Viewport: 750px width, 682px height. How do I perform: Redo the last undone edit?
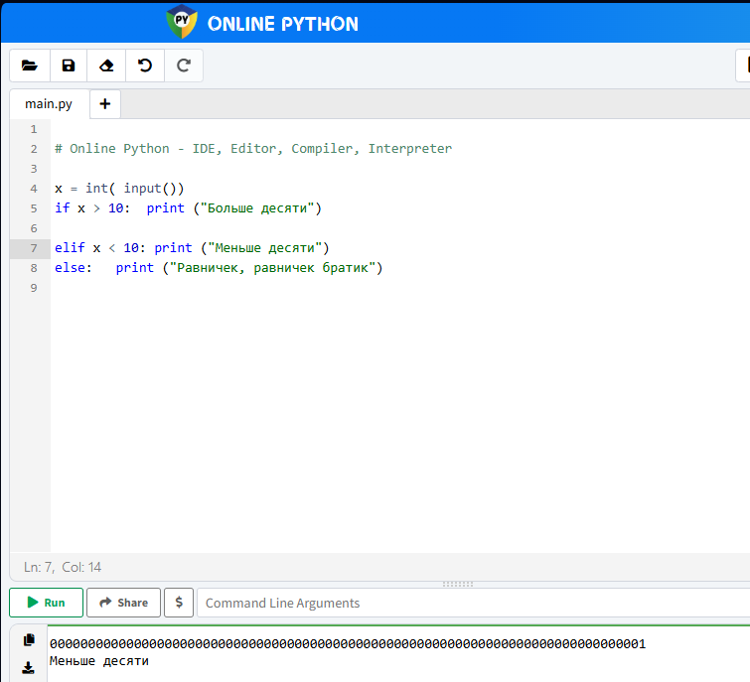[184, 66]
